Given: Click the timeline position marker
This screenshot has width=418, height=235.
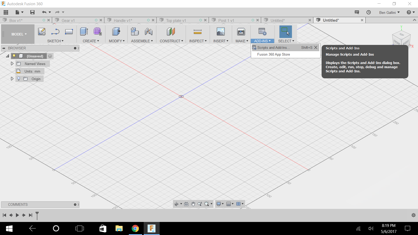Looking at the screenshot, I should [x=37, y=216].
